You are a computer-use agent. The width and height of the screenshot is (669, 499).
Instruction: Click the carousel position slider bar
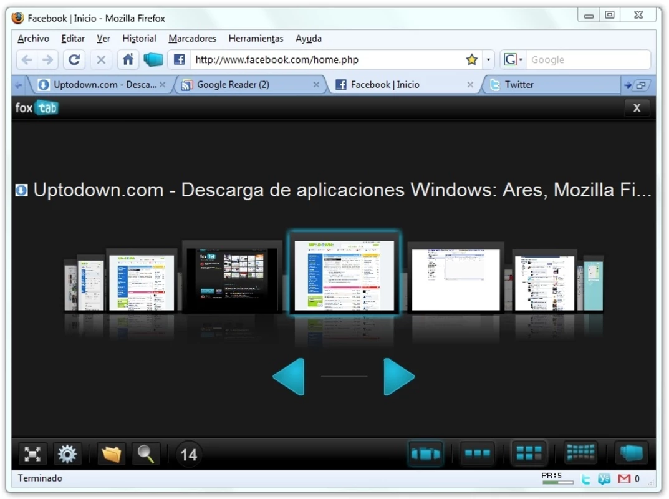pos(344,376)
